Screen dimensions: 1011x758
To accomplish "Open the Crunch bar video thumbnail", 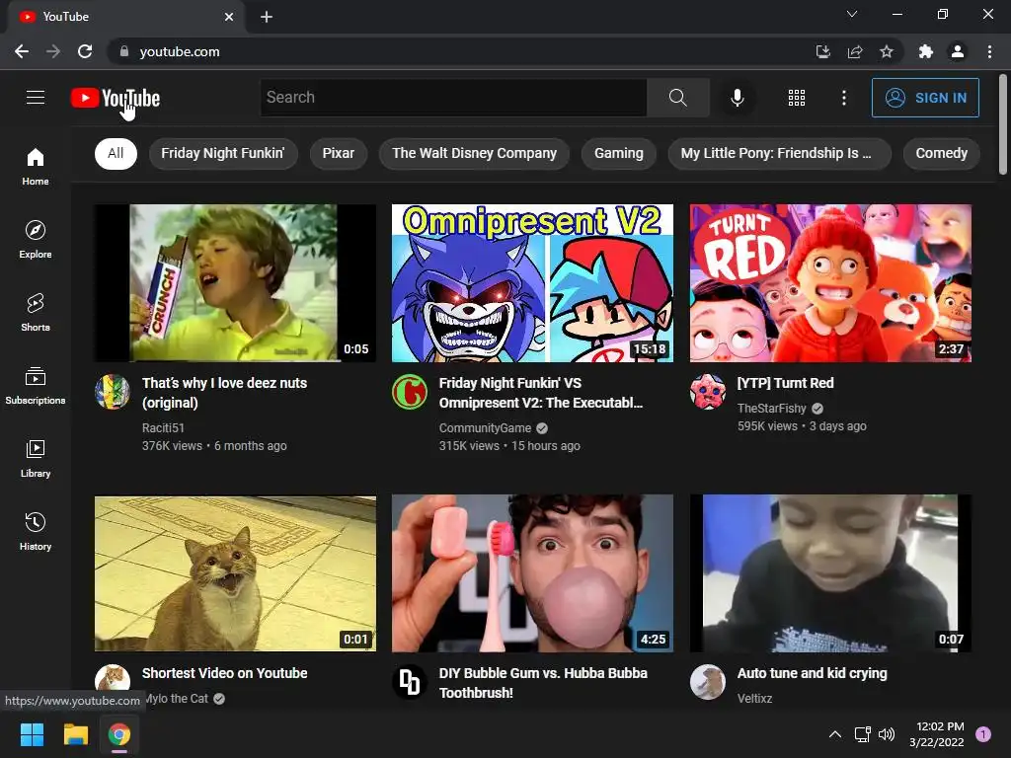I will coord(235,283).
